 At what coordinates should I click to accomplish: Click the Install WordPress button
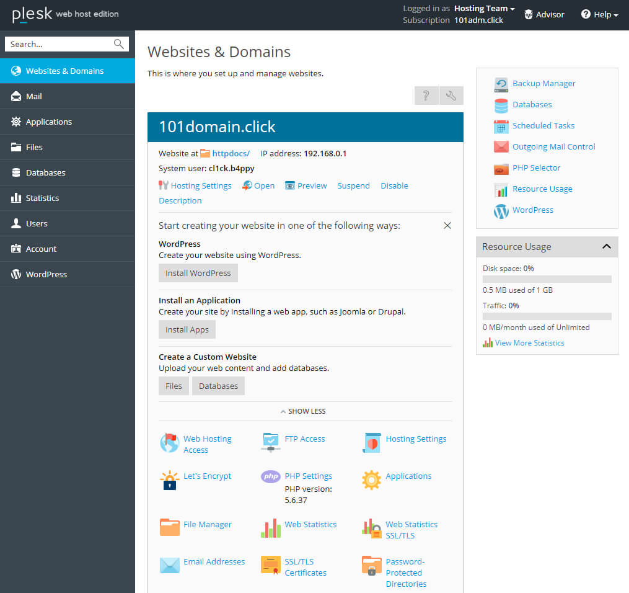198,273
